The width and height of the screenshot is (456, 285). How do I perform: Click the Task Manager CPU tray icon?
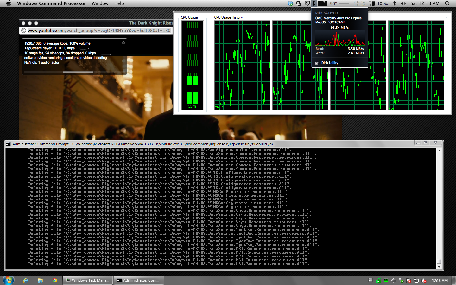coord(386,280)
